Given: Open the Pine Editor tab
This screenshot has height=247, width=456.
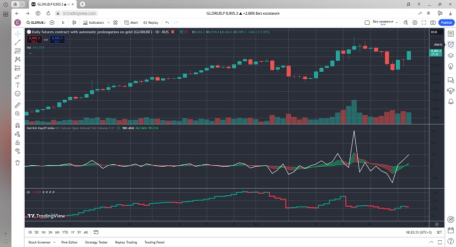Looking at the screenshot, I should tap(69, 242).
